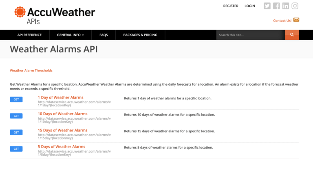Screen dimensions: 313x170
Task: Open the LinkedIn social icon
Action: point(285,6)
